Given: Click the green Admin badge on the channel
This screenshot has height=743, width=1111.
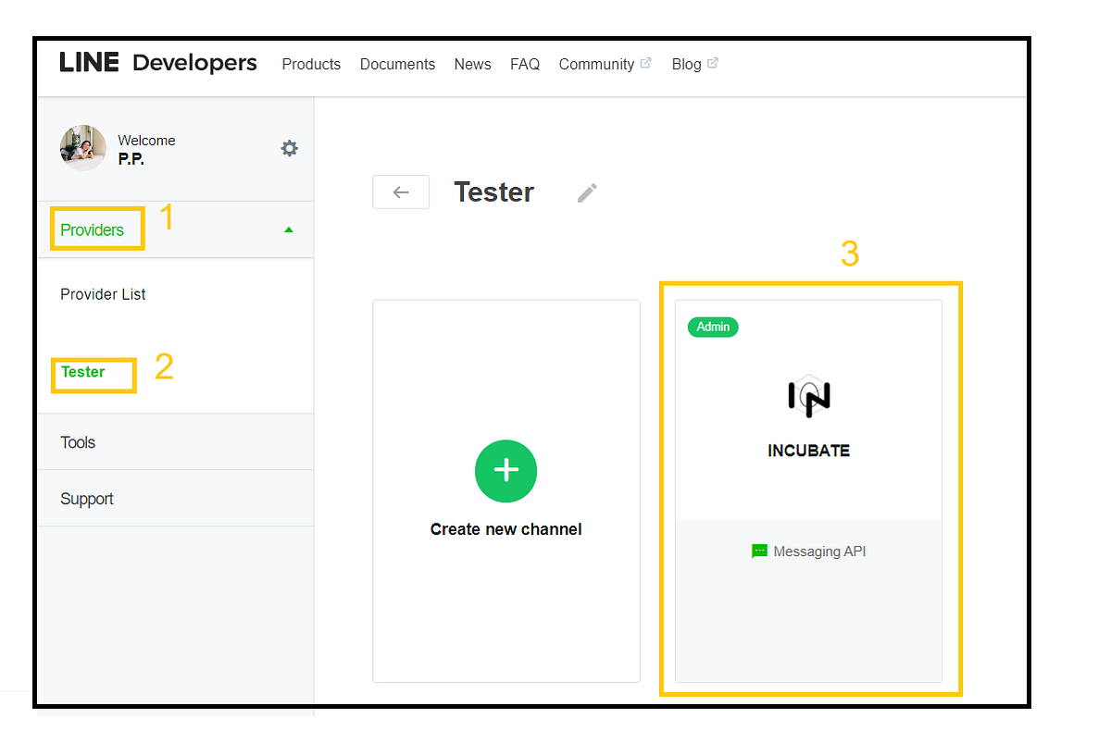Looking at the screenshot, I should [712, 327].
